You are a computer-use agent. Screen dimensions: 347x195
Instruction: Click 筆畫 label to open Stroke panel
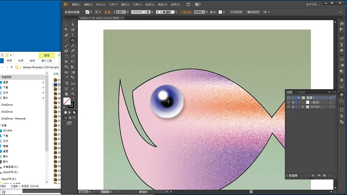[x=107, y=12]
